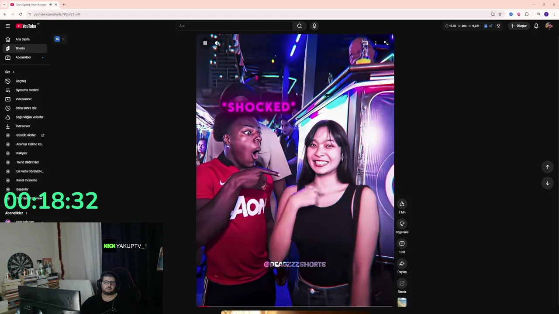Screen dimensions: 559x314
Task: Click the address bar URL
Action: [x=57, y=14]
